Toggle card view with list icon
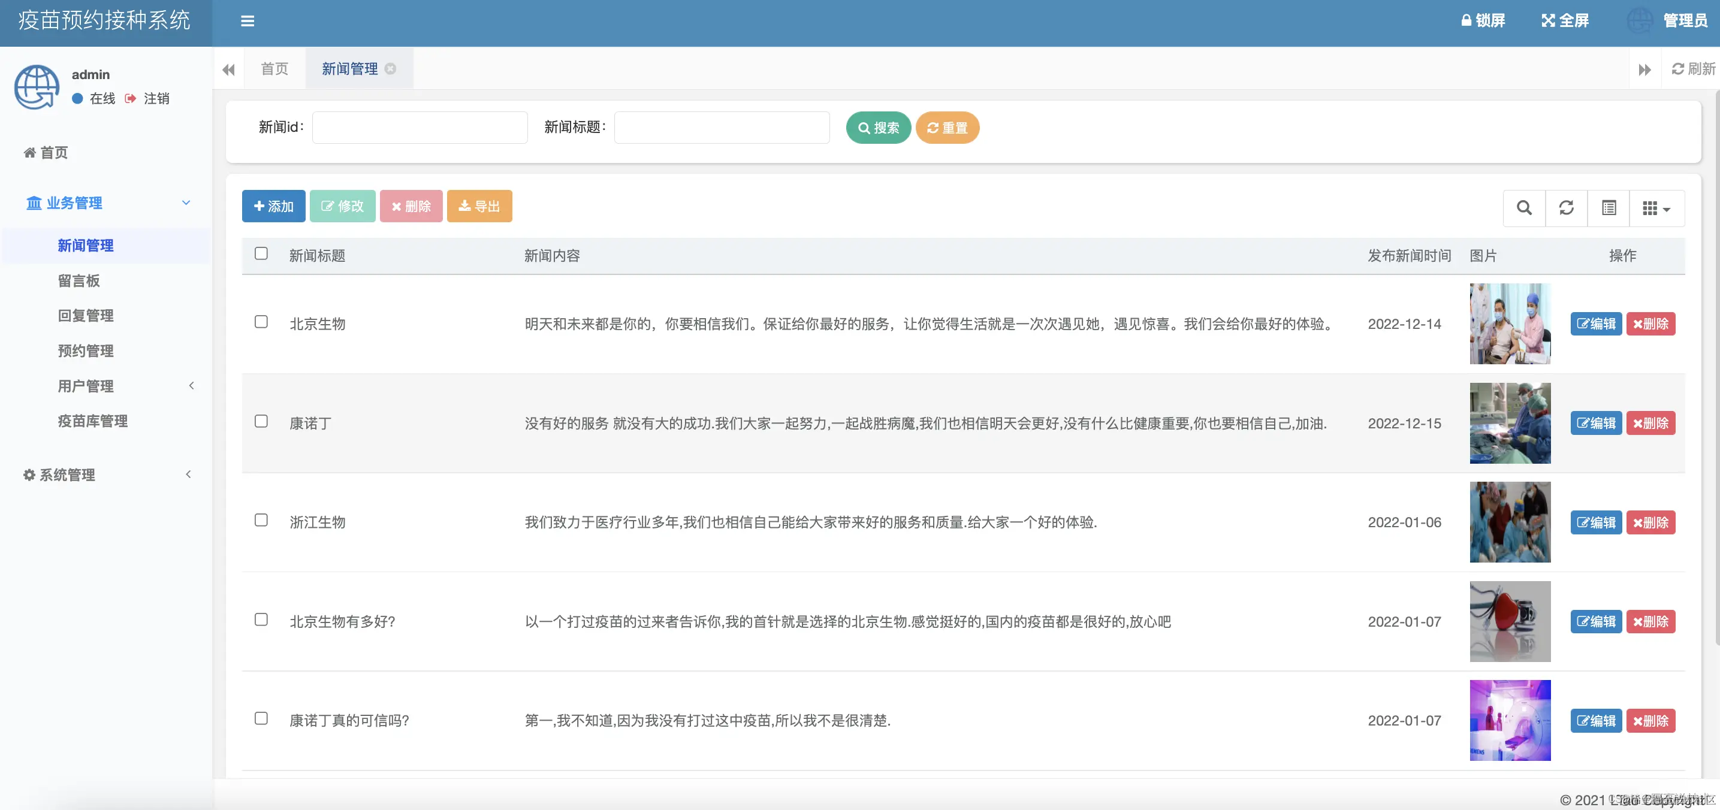 point(1609,208)
